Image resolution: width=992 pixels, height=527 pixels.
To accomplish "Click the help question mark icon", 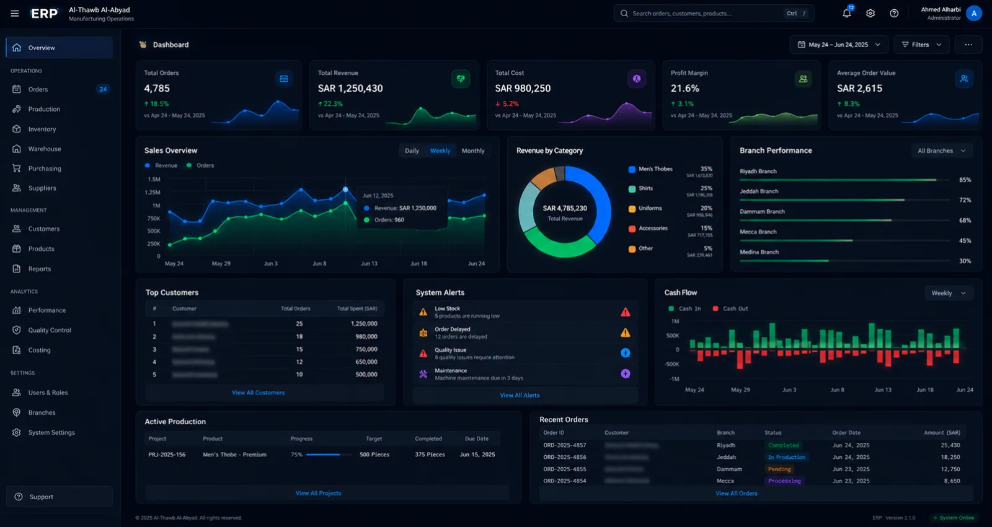I will (894, 13).
